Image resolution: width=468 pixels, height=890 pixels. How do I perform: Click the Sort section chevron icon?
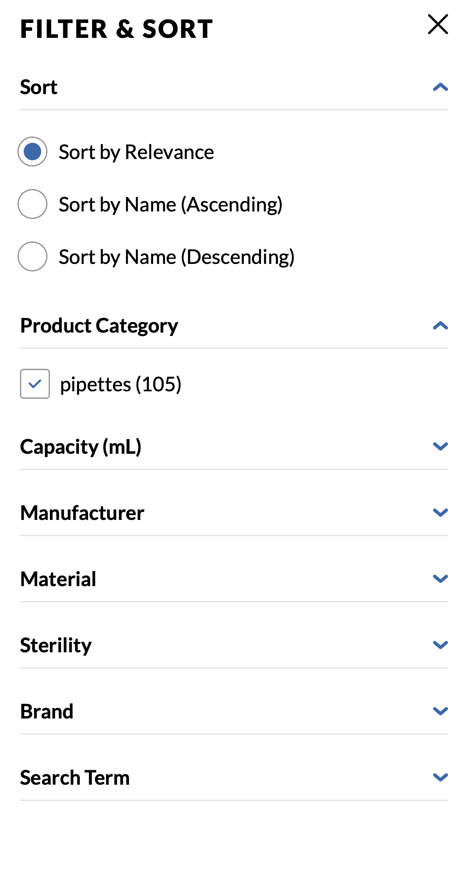pos(441,87)
